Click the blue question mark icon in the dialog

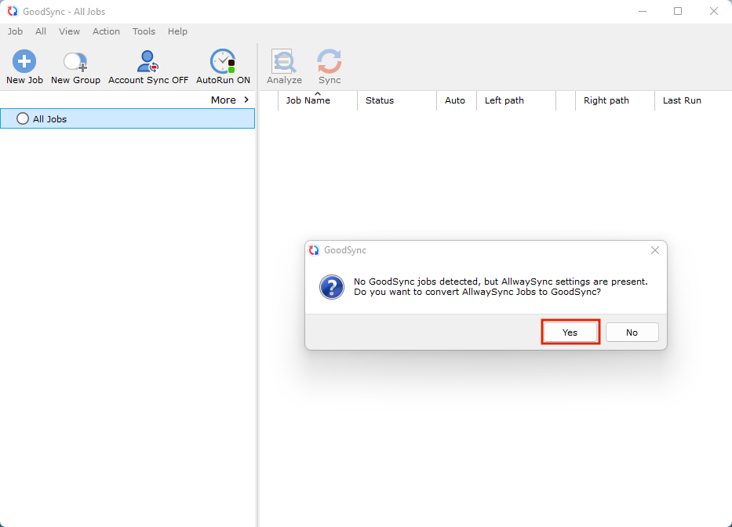331,288
